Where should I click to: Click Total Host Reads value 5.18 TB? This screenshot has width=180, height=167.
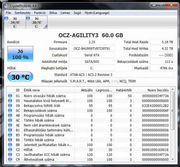[162, 42]
